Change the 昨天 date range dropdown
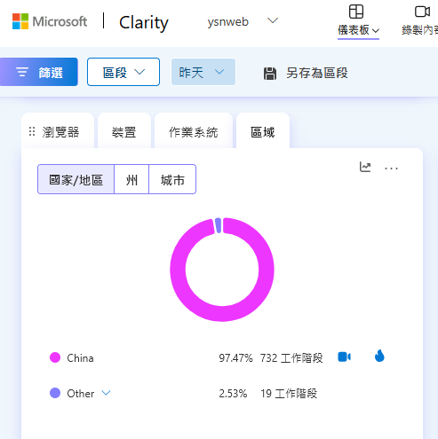 (203, 72)
